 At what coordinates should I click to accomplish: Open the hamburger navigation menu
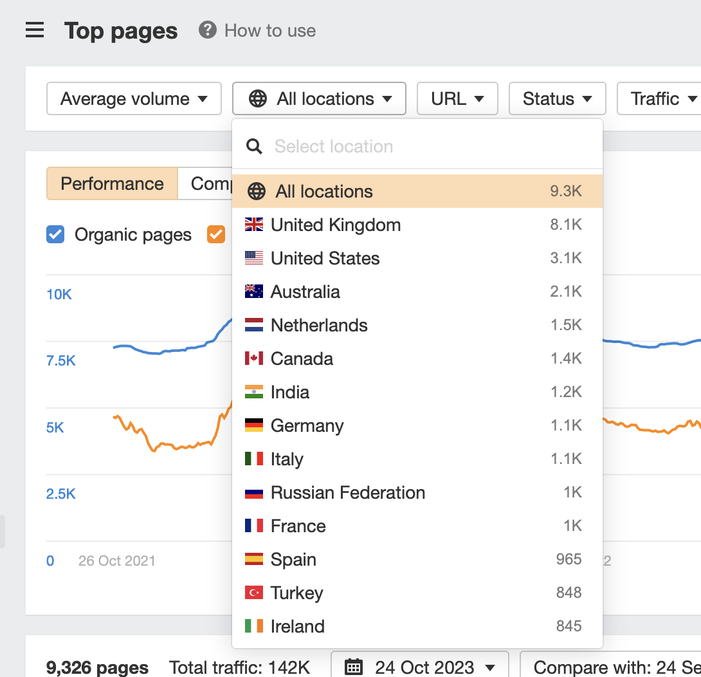click(34, 30)
